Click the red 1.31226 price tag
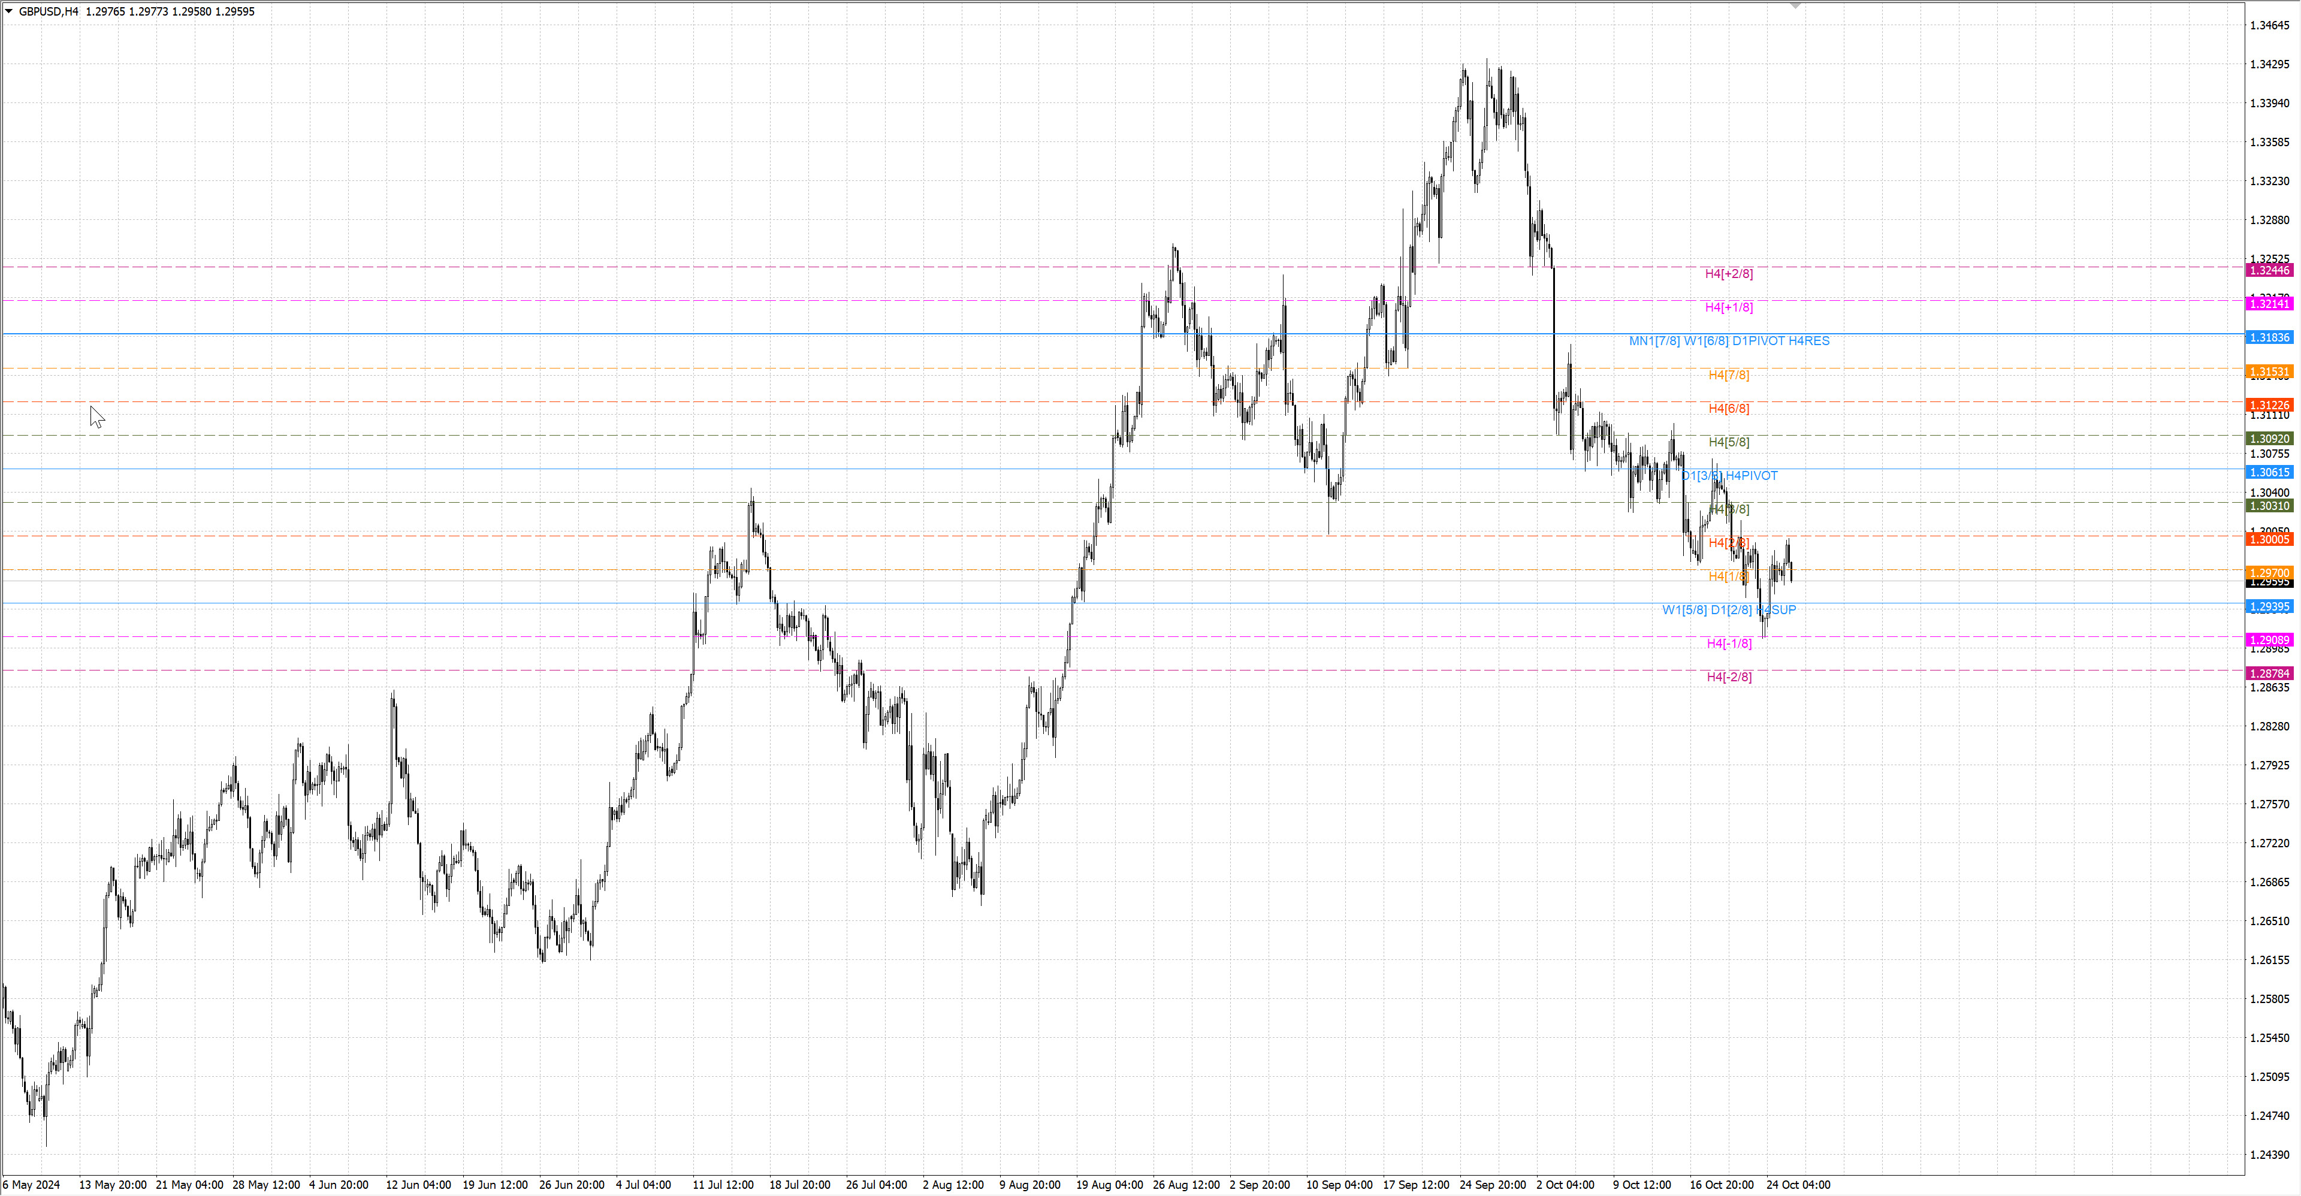This screenshot has height=1196, width=2301. pos(2269,406)
